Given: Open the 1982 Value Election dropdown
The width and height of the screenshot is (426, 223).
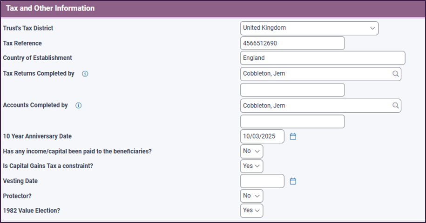Looking at the screenshot, I should [x=251, y=210].
